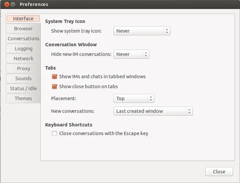Click the Conversation Window heading

pos(71,45)
